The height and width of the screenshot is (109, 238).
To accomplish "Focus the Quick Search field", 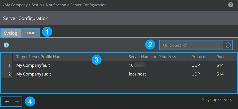I will tap(192, 45).
